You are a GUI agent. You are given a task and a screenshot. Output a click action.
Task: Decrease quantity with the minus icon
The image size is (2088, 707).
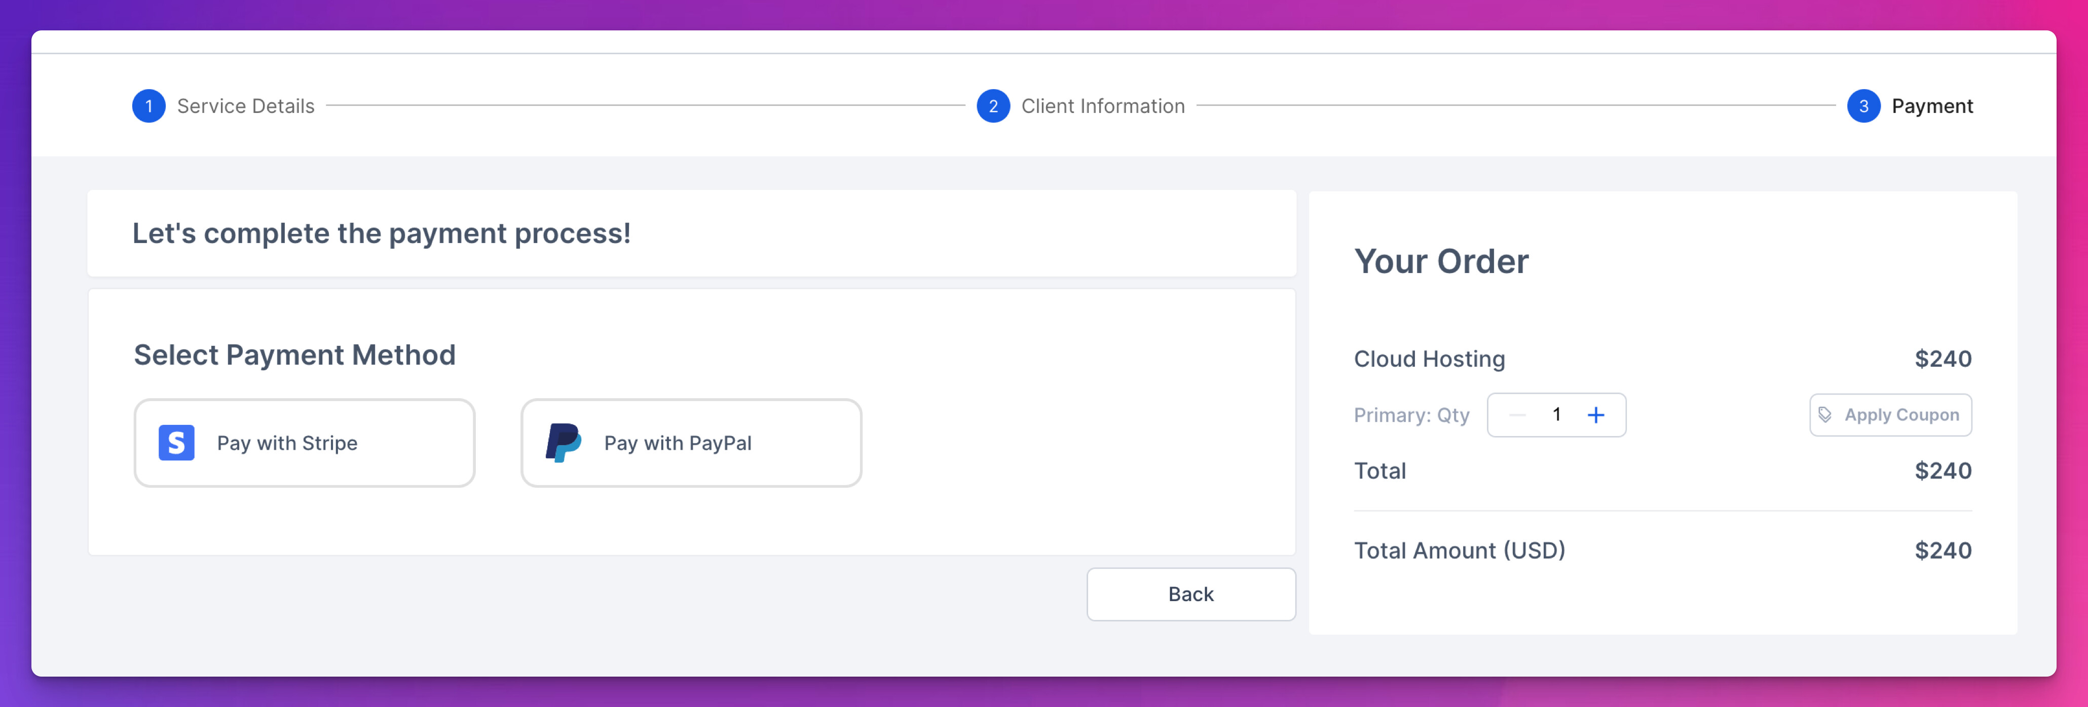1518,415
